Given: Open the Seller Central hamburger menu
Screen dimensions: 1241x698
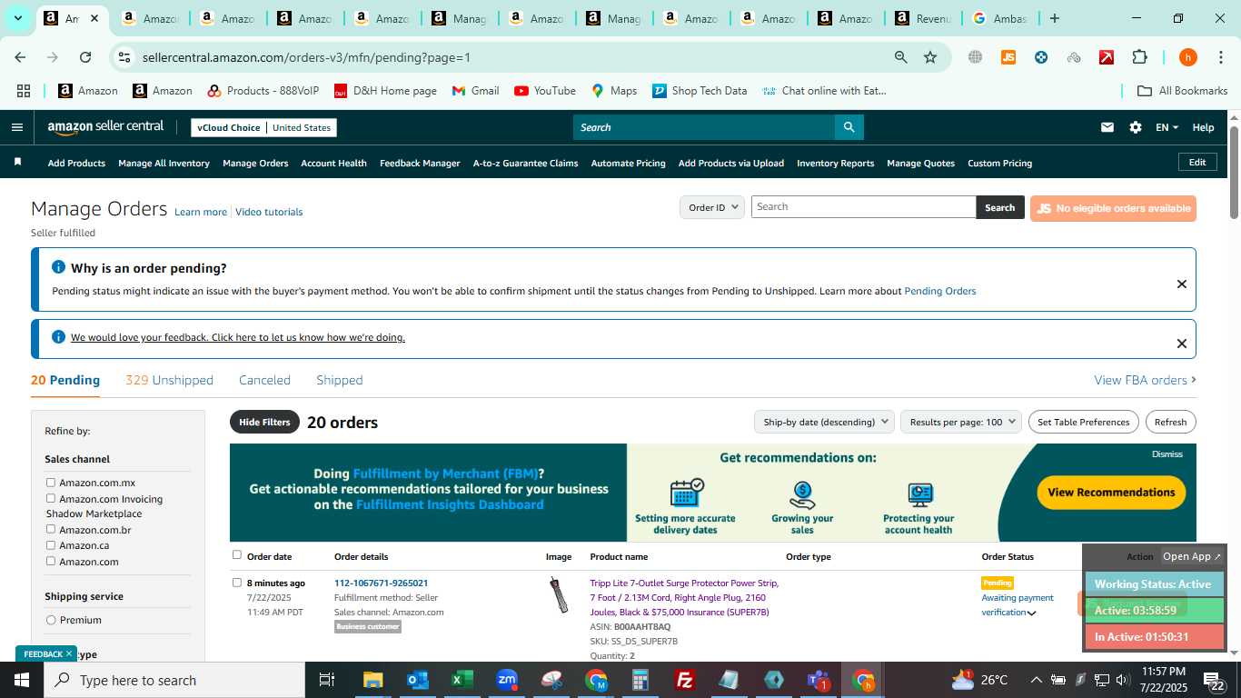Looking at the screenshot, I should tap(16, 127).
